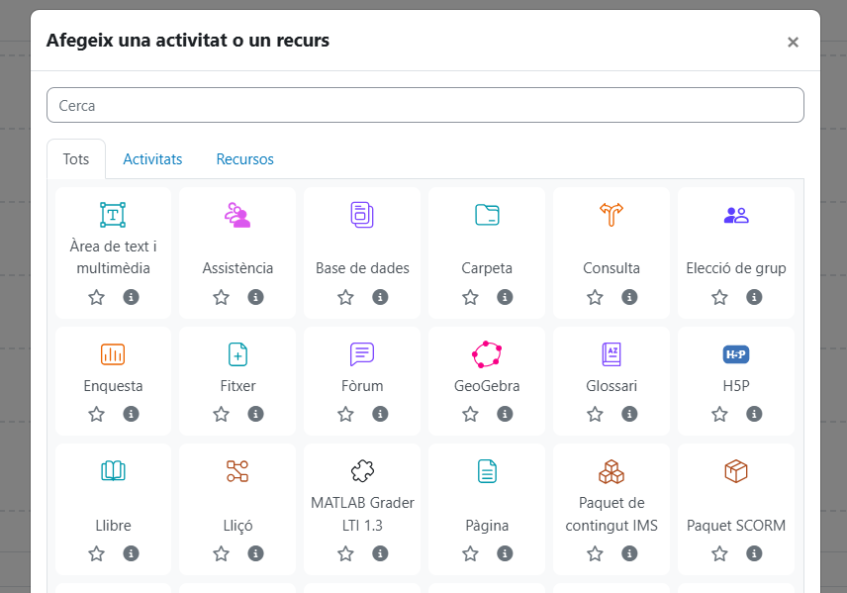Image resolution: width=847 pixels, height=593 pixels.
Task: View info details for Pàgina resource
Action: click(x=505, y=553)
